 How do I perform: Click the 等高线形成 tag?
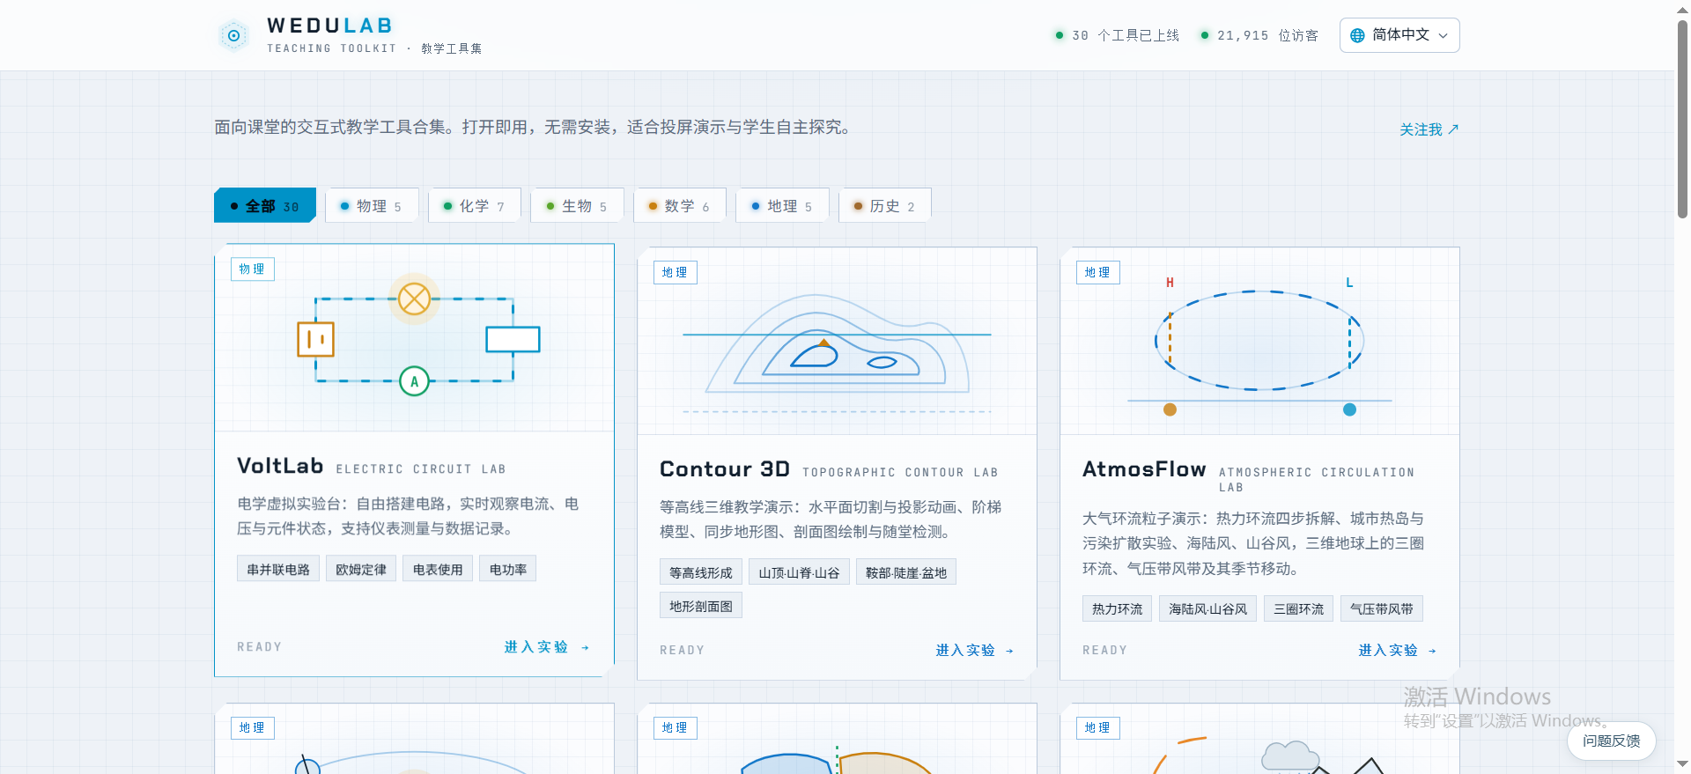[701, 572]
